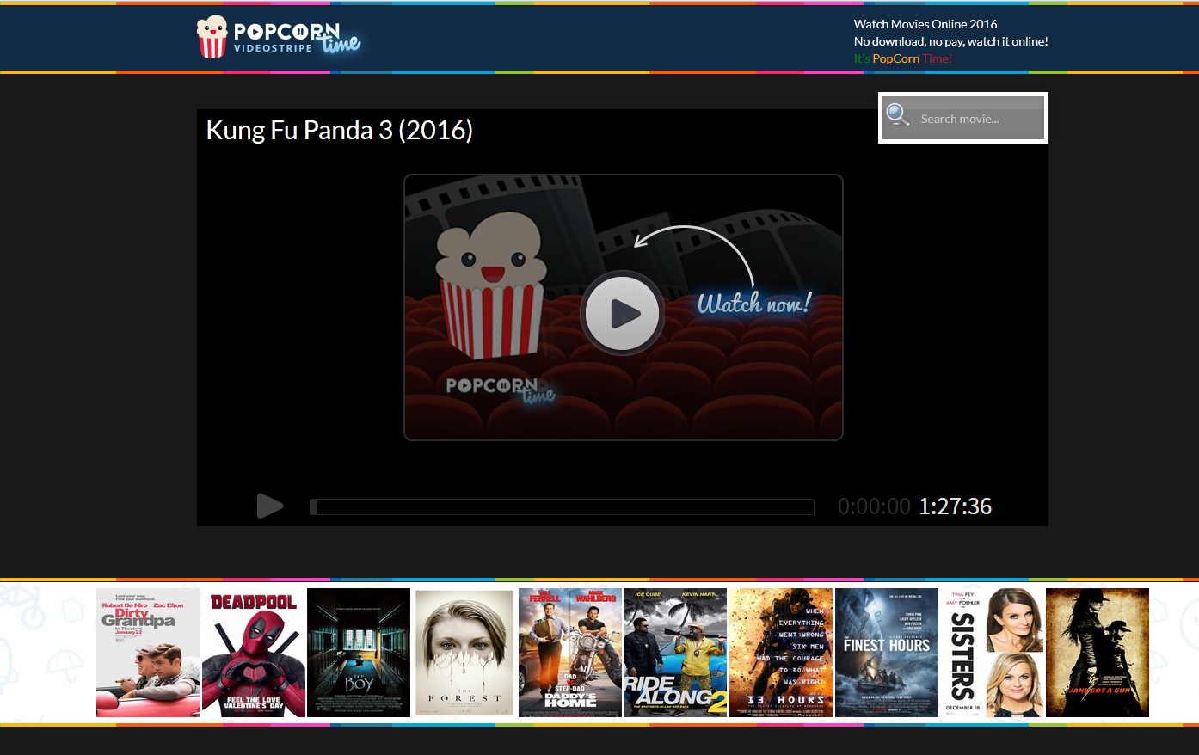1199x755 pixels.
Task: Click the Watch Movies Online 2016 tagline
Action: 925,24
